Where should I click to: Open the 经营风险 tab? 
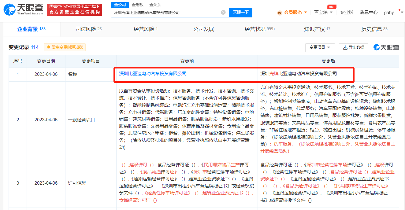[x=146, y=29]
